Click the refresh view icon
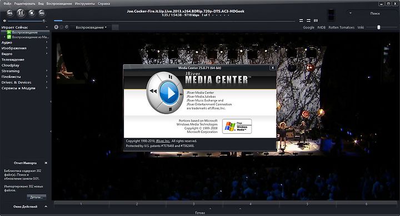Screen dimensions: 400x216 [x=67, y=27]
